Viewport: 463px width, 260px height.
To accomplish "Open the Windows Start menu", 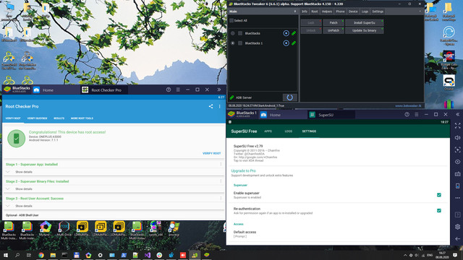I will click(x=5, y=255).
